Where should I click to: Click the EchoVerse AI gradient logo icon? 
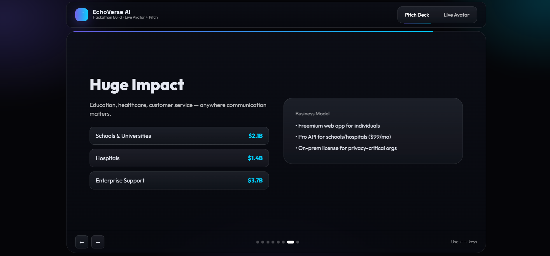[x=82, y=15]
